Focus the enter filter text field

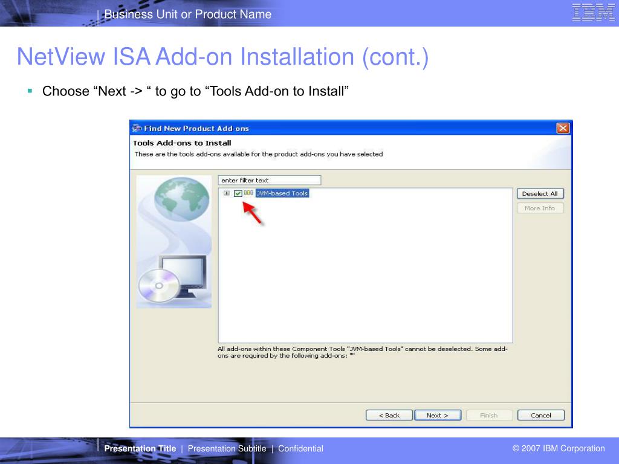(x=270, y=180)
